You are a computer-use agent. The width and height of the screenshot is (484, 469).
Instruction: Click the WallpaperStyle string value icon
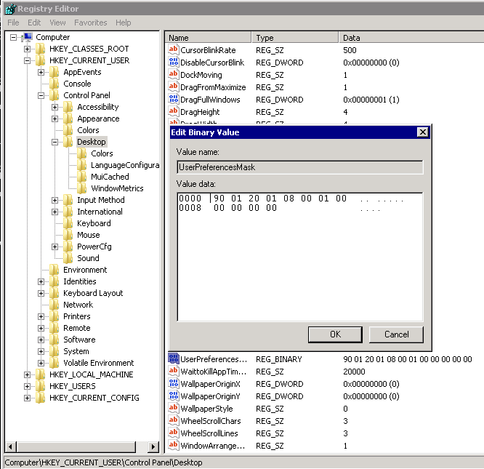coord(174,409)
